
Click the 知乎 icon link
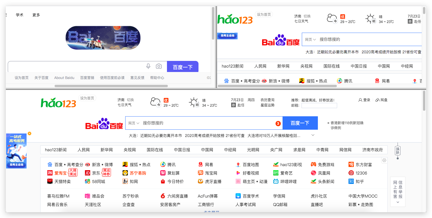click(x=351, y=182)
